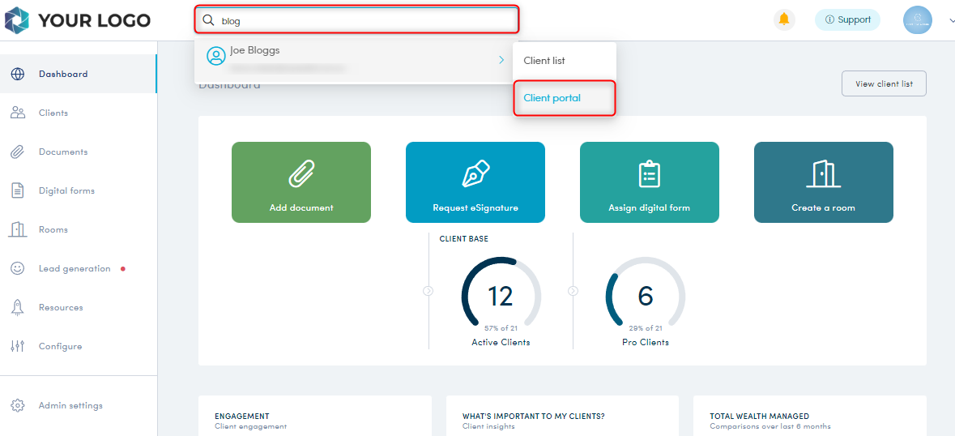Open the Support button

[x=847, y=20]
